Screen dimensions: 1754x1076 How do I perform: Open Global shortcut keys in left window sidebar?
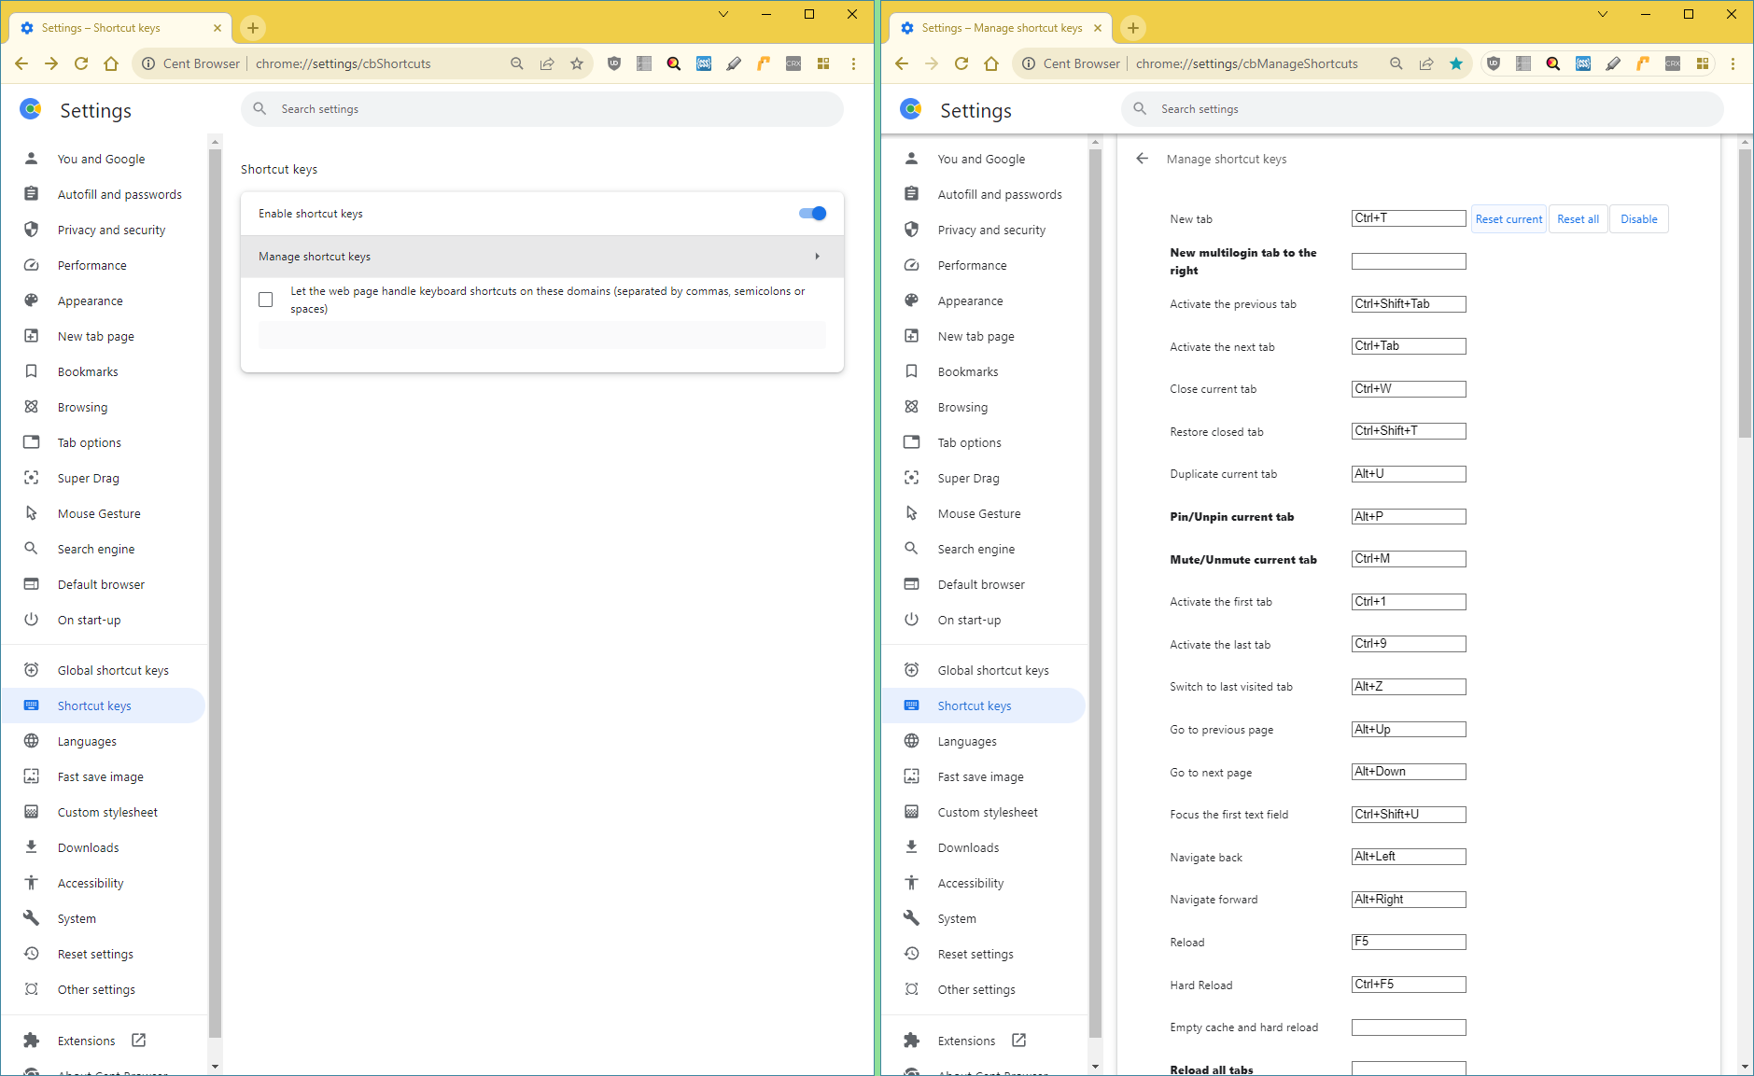(x=113, y=670)
